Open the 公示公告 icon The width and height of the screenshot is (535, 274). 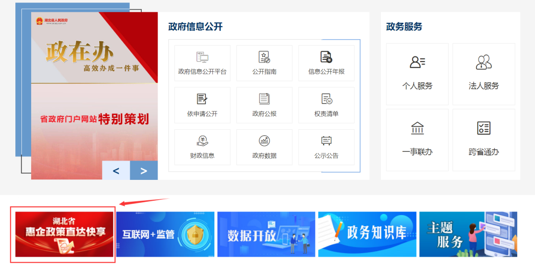click(x=326, y=141)
